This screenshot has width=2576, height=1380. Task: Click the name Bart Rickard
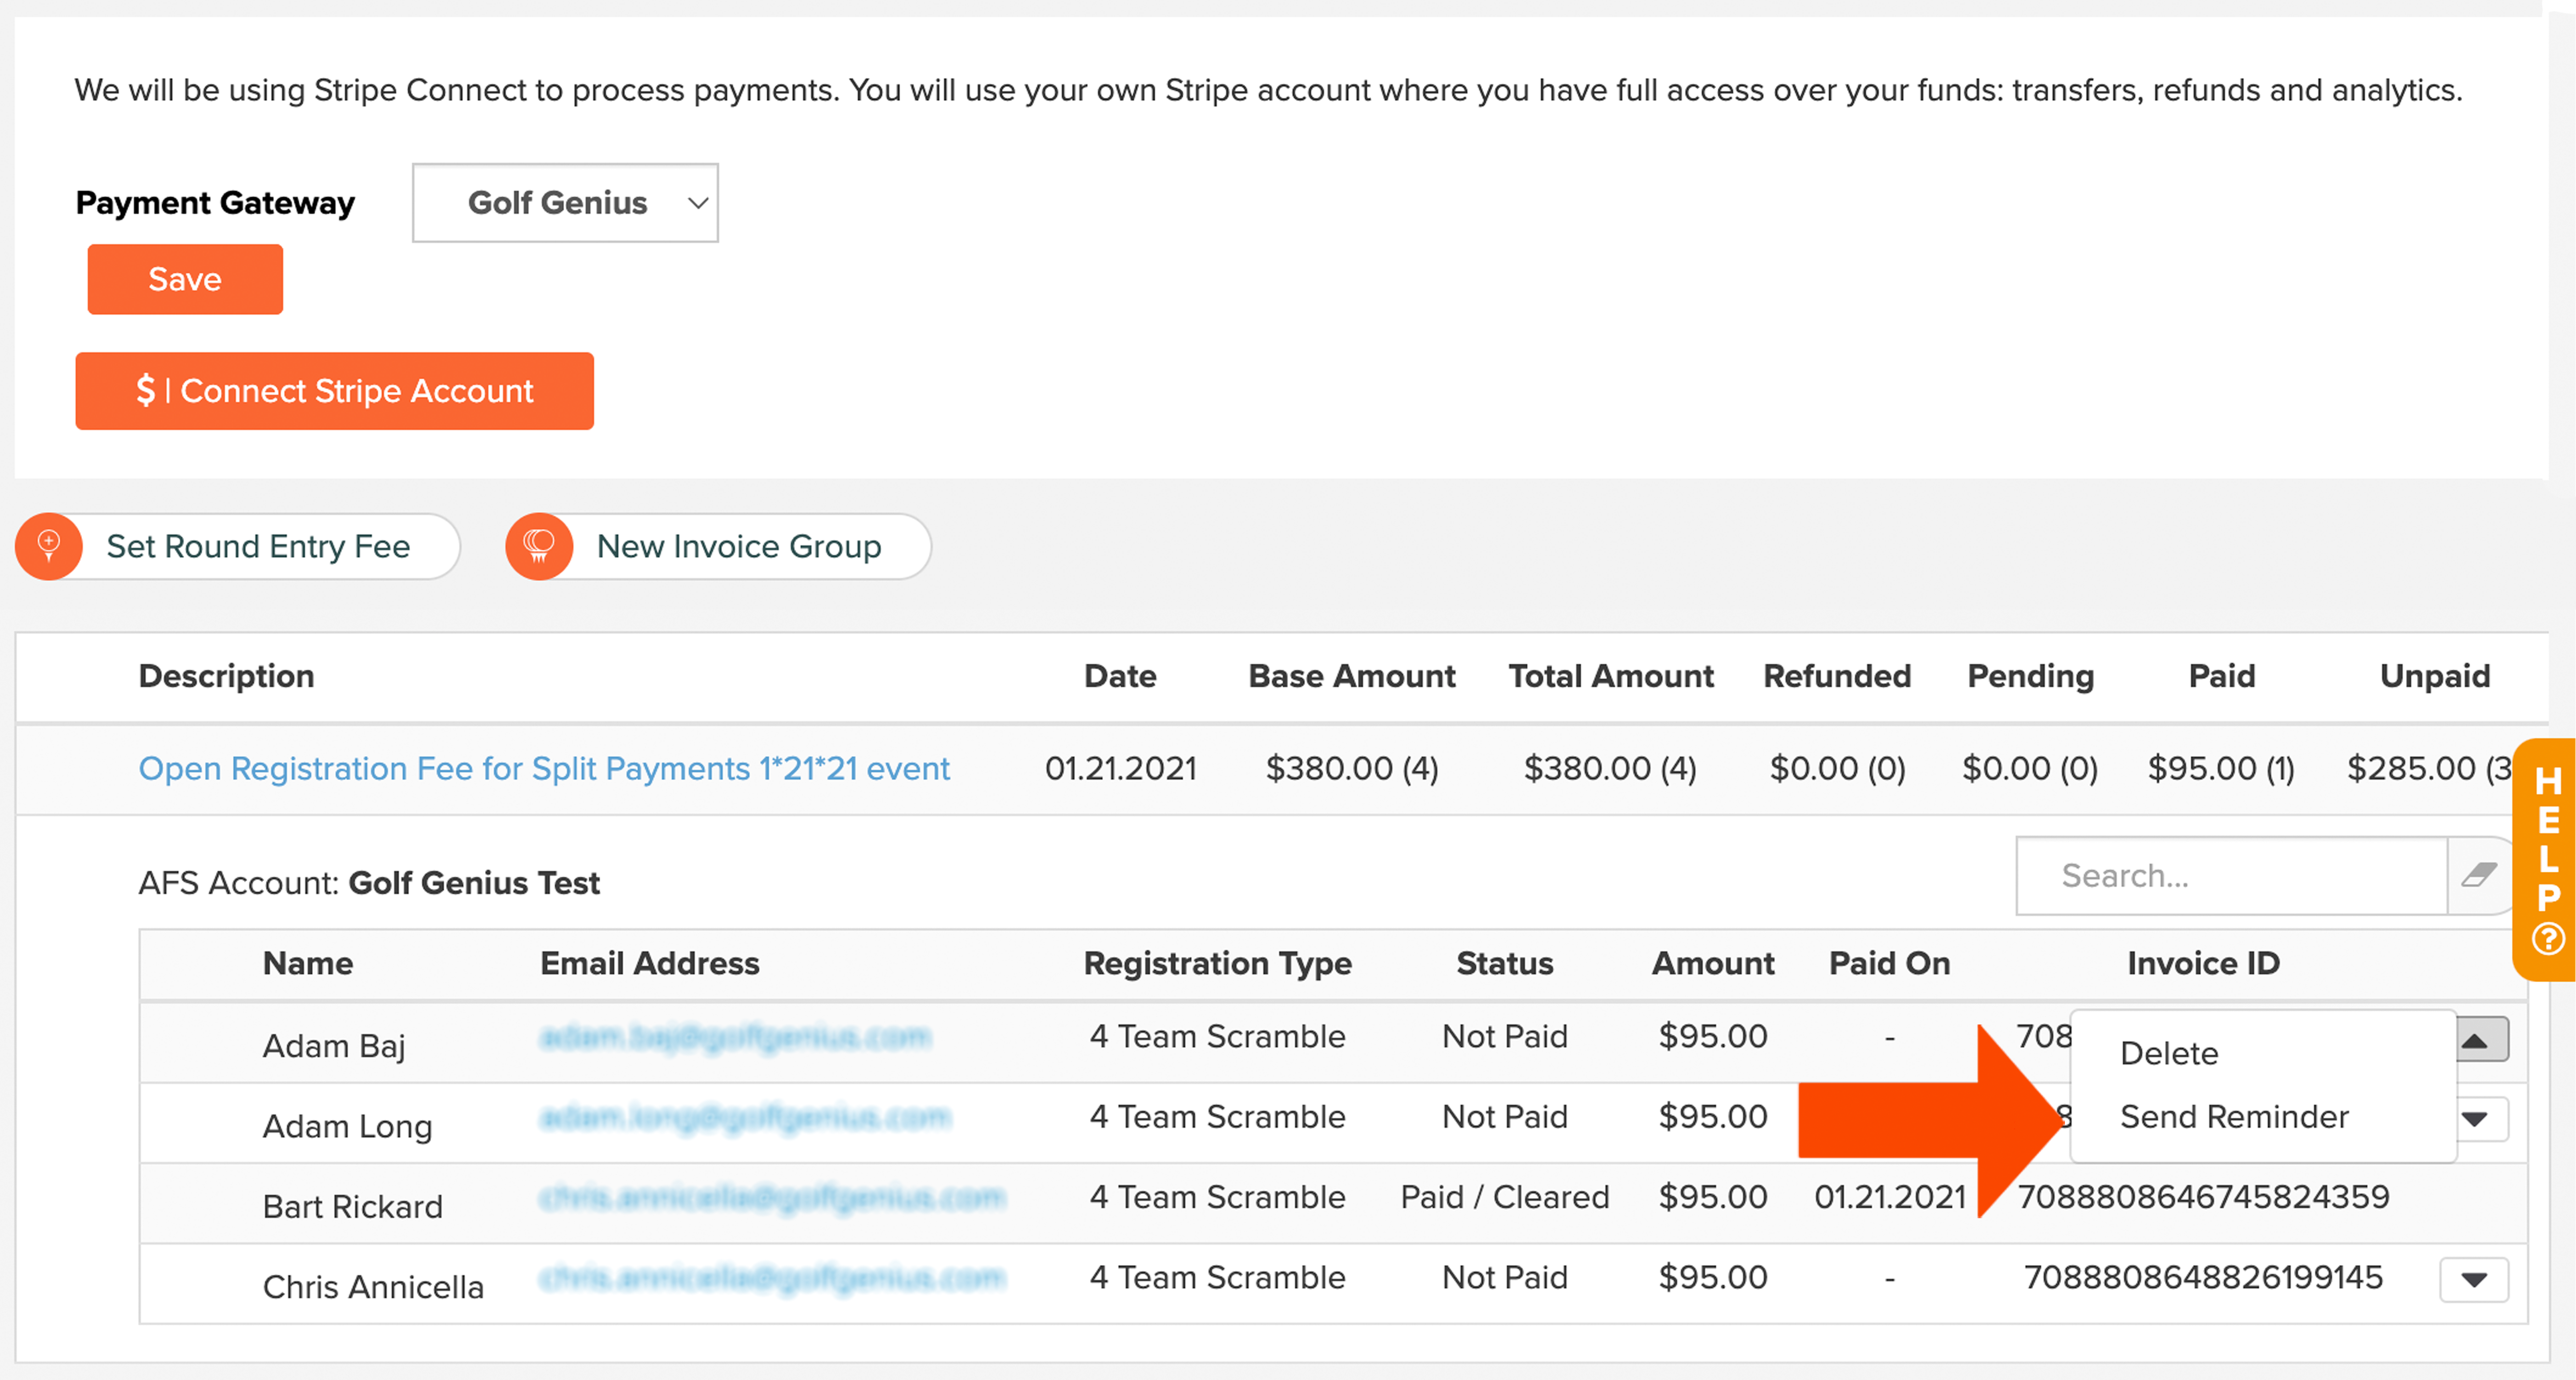pos(352,1206)
